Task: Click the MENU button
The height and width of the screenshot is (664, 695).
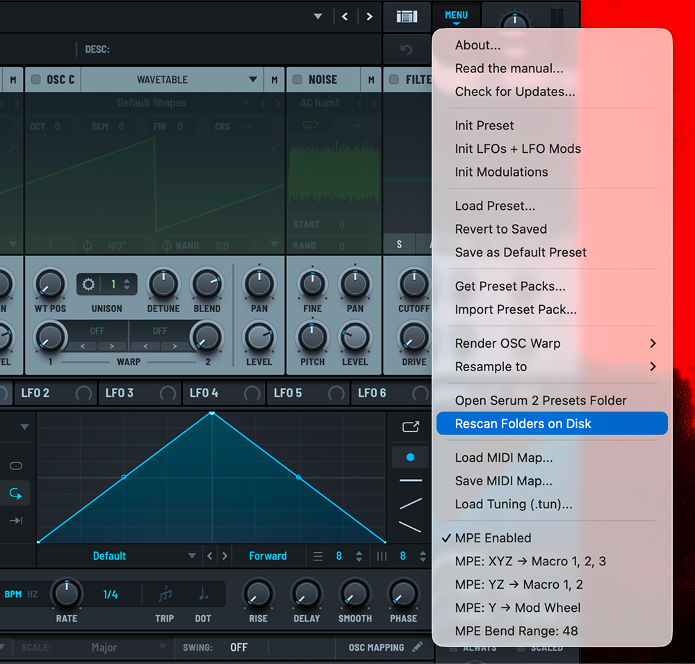Action: (456, 16)
